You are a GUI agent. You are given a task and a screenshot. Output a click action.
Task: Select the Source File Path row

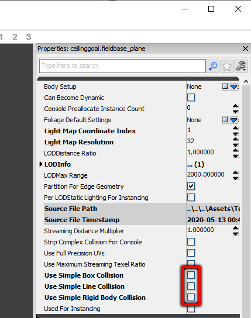[x=142, y=209]
